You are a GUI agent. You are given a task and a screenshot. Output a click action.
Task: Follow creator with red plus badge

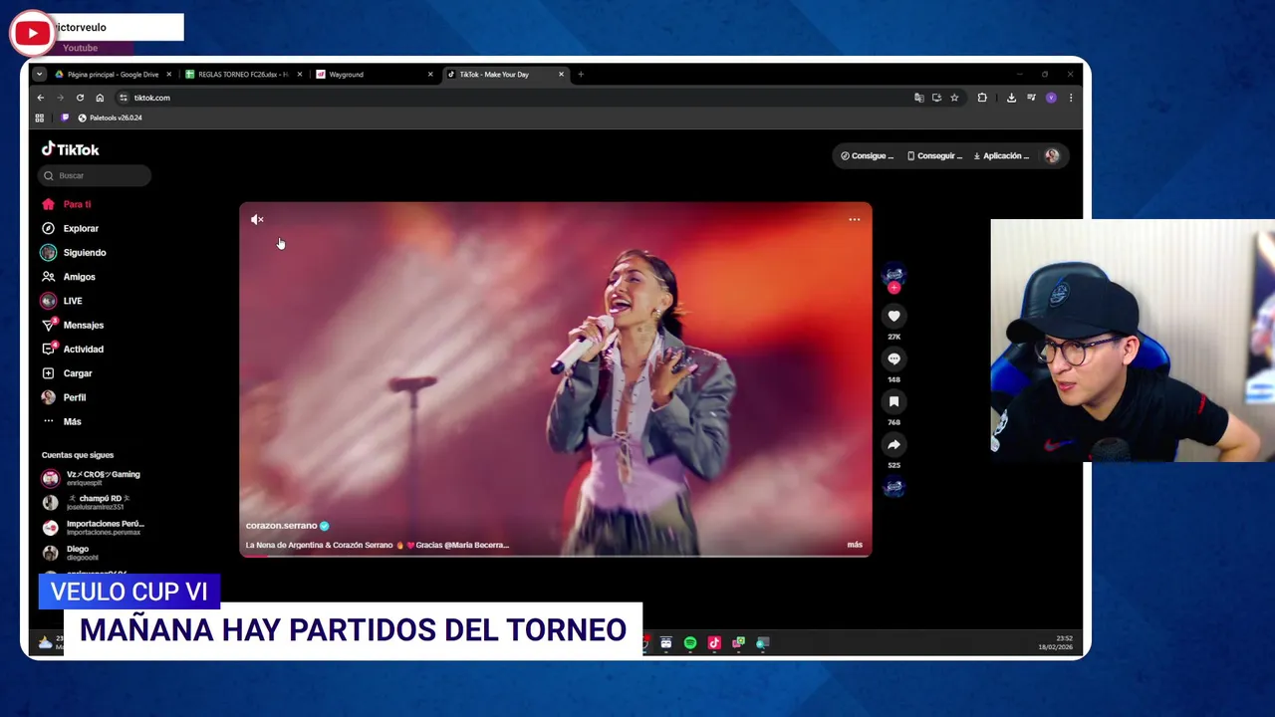click(893, 288)
